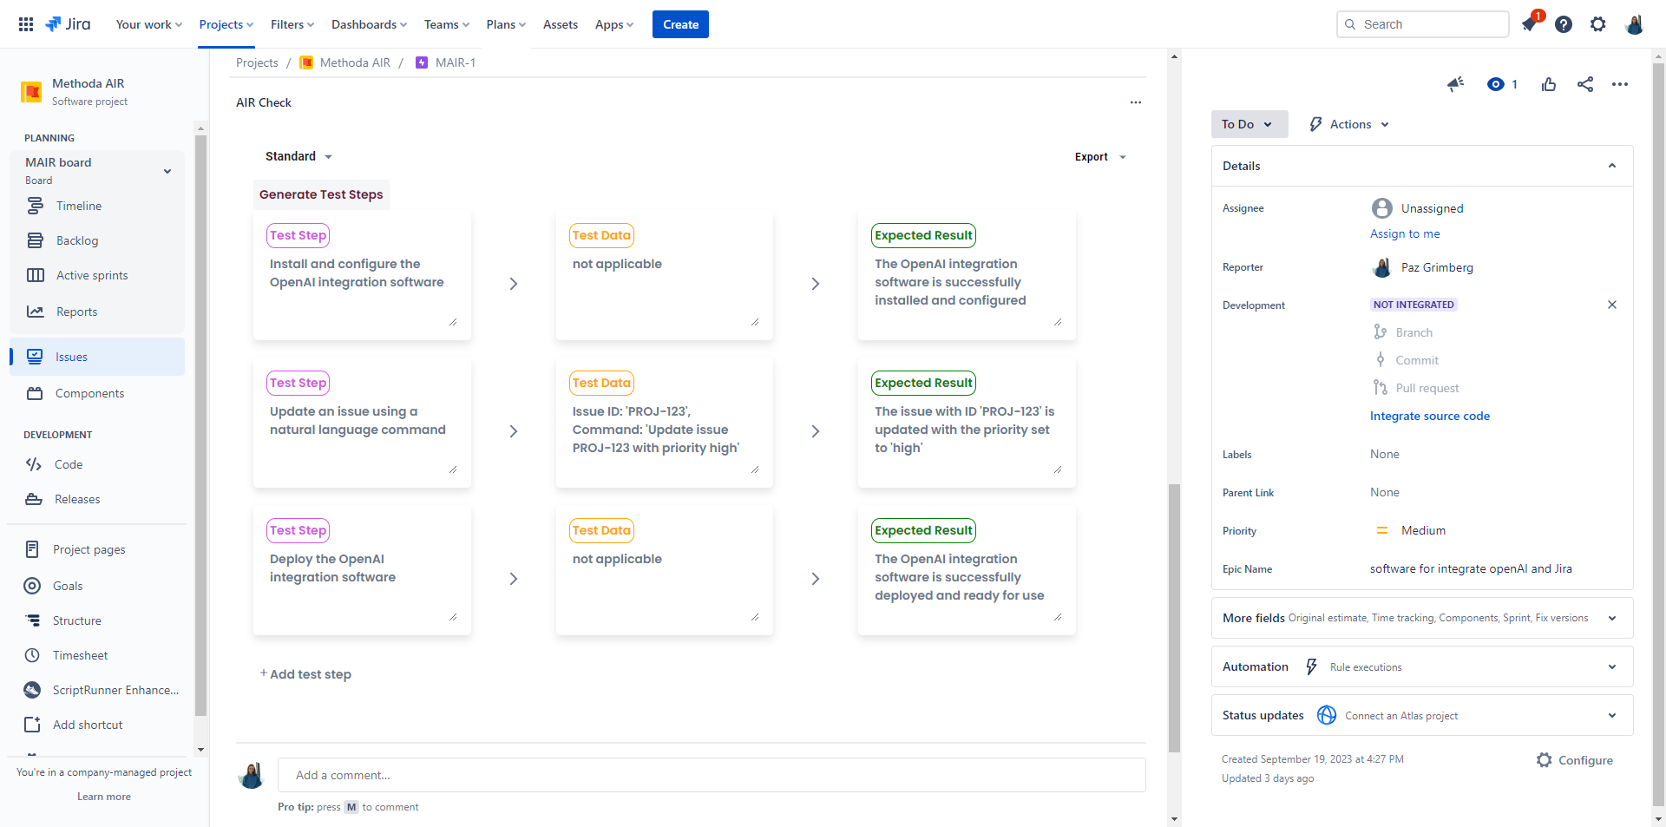
Task: Click the Configure button
Action: [x=1575, y=760]
